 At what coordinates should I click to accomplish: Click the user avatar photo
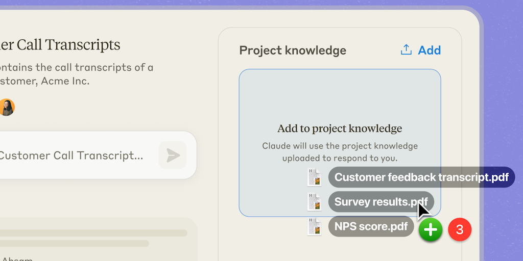[7, 107]
